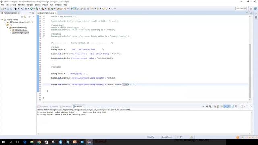Screen dimensions: 258x145
Task: Toggle Mark Occurrences in toolbar
Action: 75,8
